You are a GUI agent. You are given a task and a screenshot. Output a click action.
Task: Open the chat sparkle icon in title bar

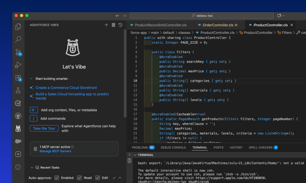point(279,16)
